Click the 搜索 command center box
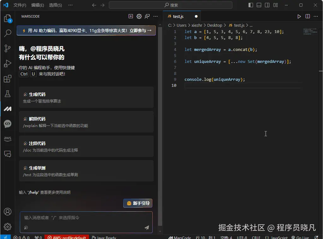Viewport: 323px width, 239px height. click(x=171, y=5)
